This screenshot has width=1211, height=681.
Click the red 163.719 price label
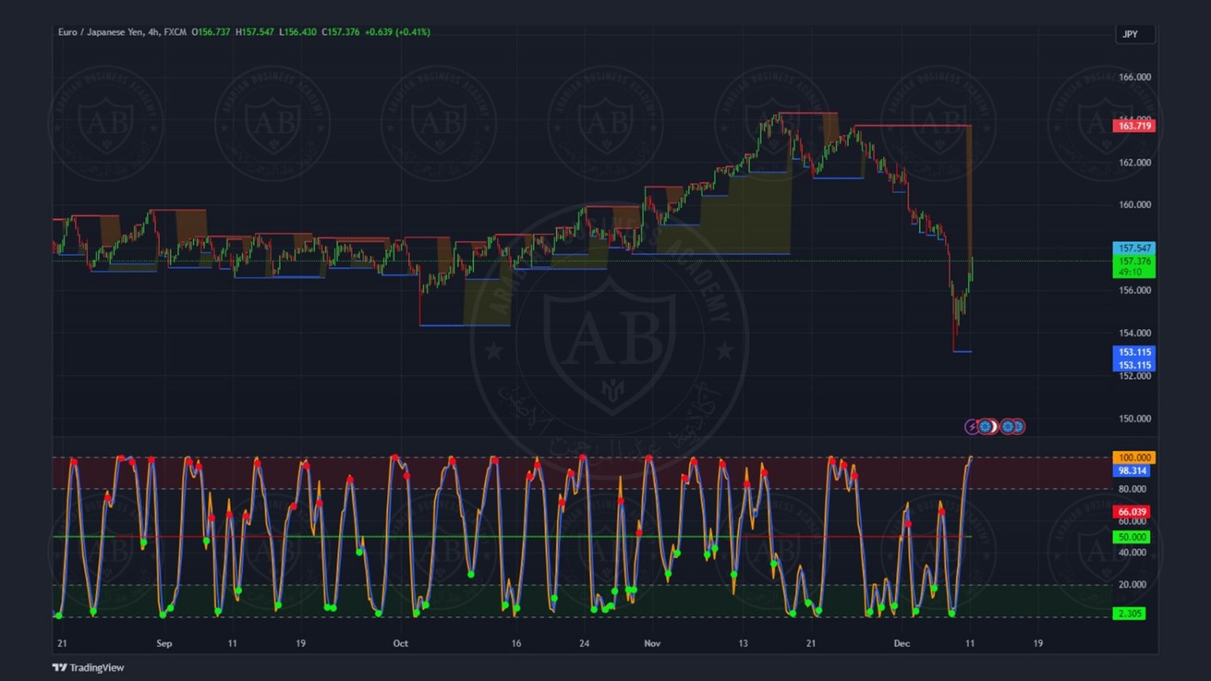coord(1133,126)
